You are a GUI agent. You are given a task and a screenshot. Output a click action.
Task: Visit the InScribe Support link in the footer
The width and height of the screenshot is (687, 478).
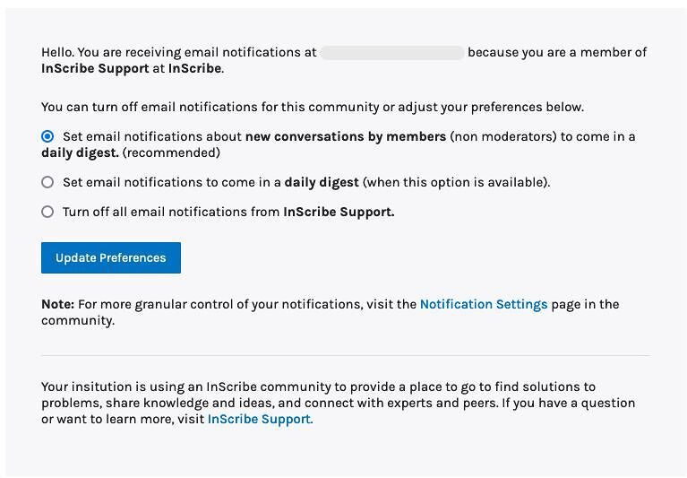click(x=261, y=419)
